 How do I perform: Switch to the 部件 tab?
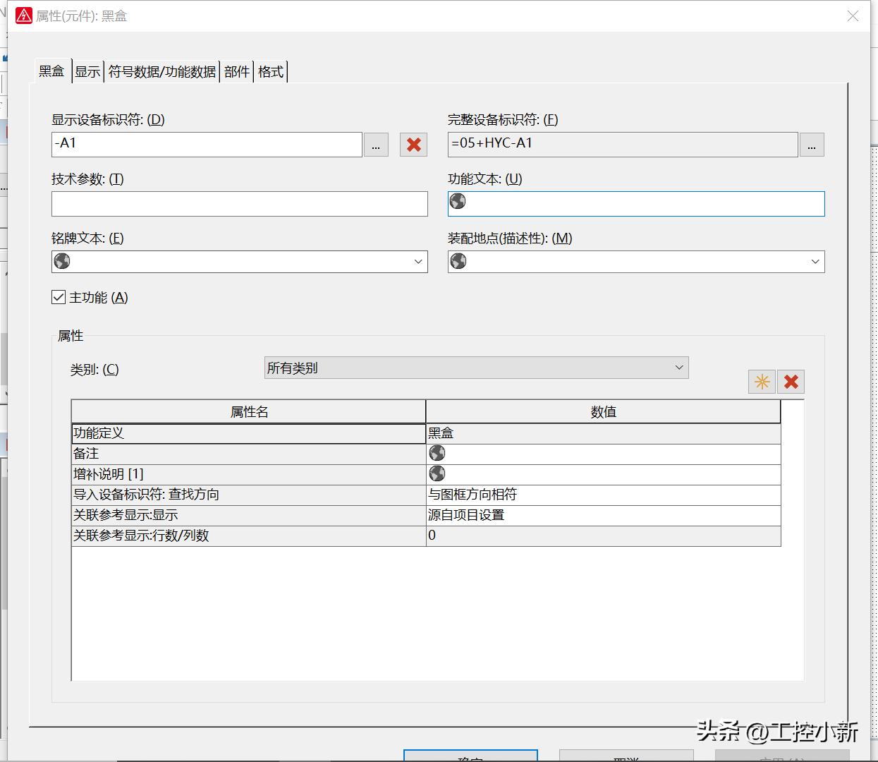237,71
